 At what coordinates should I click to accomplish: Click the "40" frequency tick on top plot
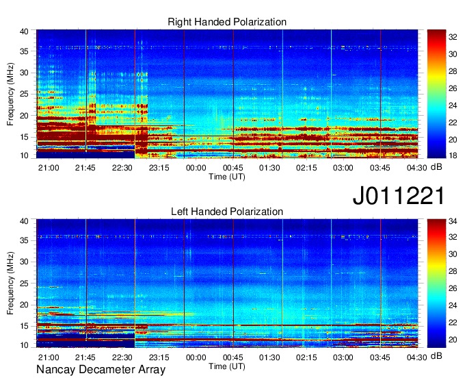pos(24,32)
